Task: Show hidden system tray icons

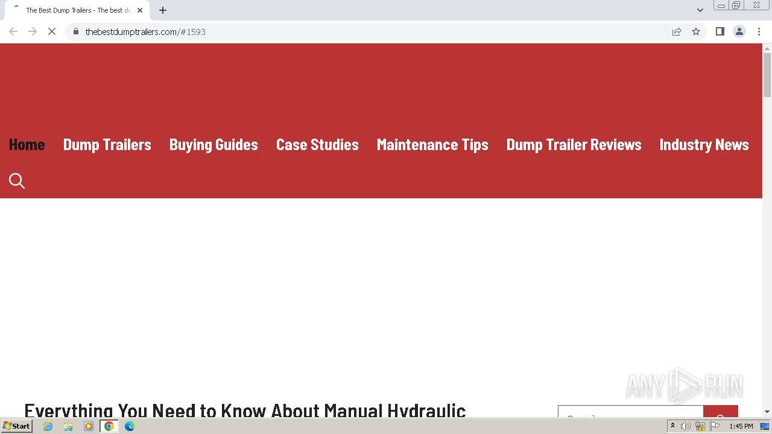Action: (672, 426)
